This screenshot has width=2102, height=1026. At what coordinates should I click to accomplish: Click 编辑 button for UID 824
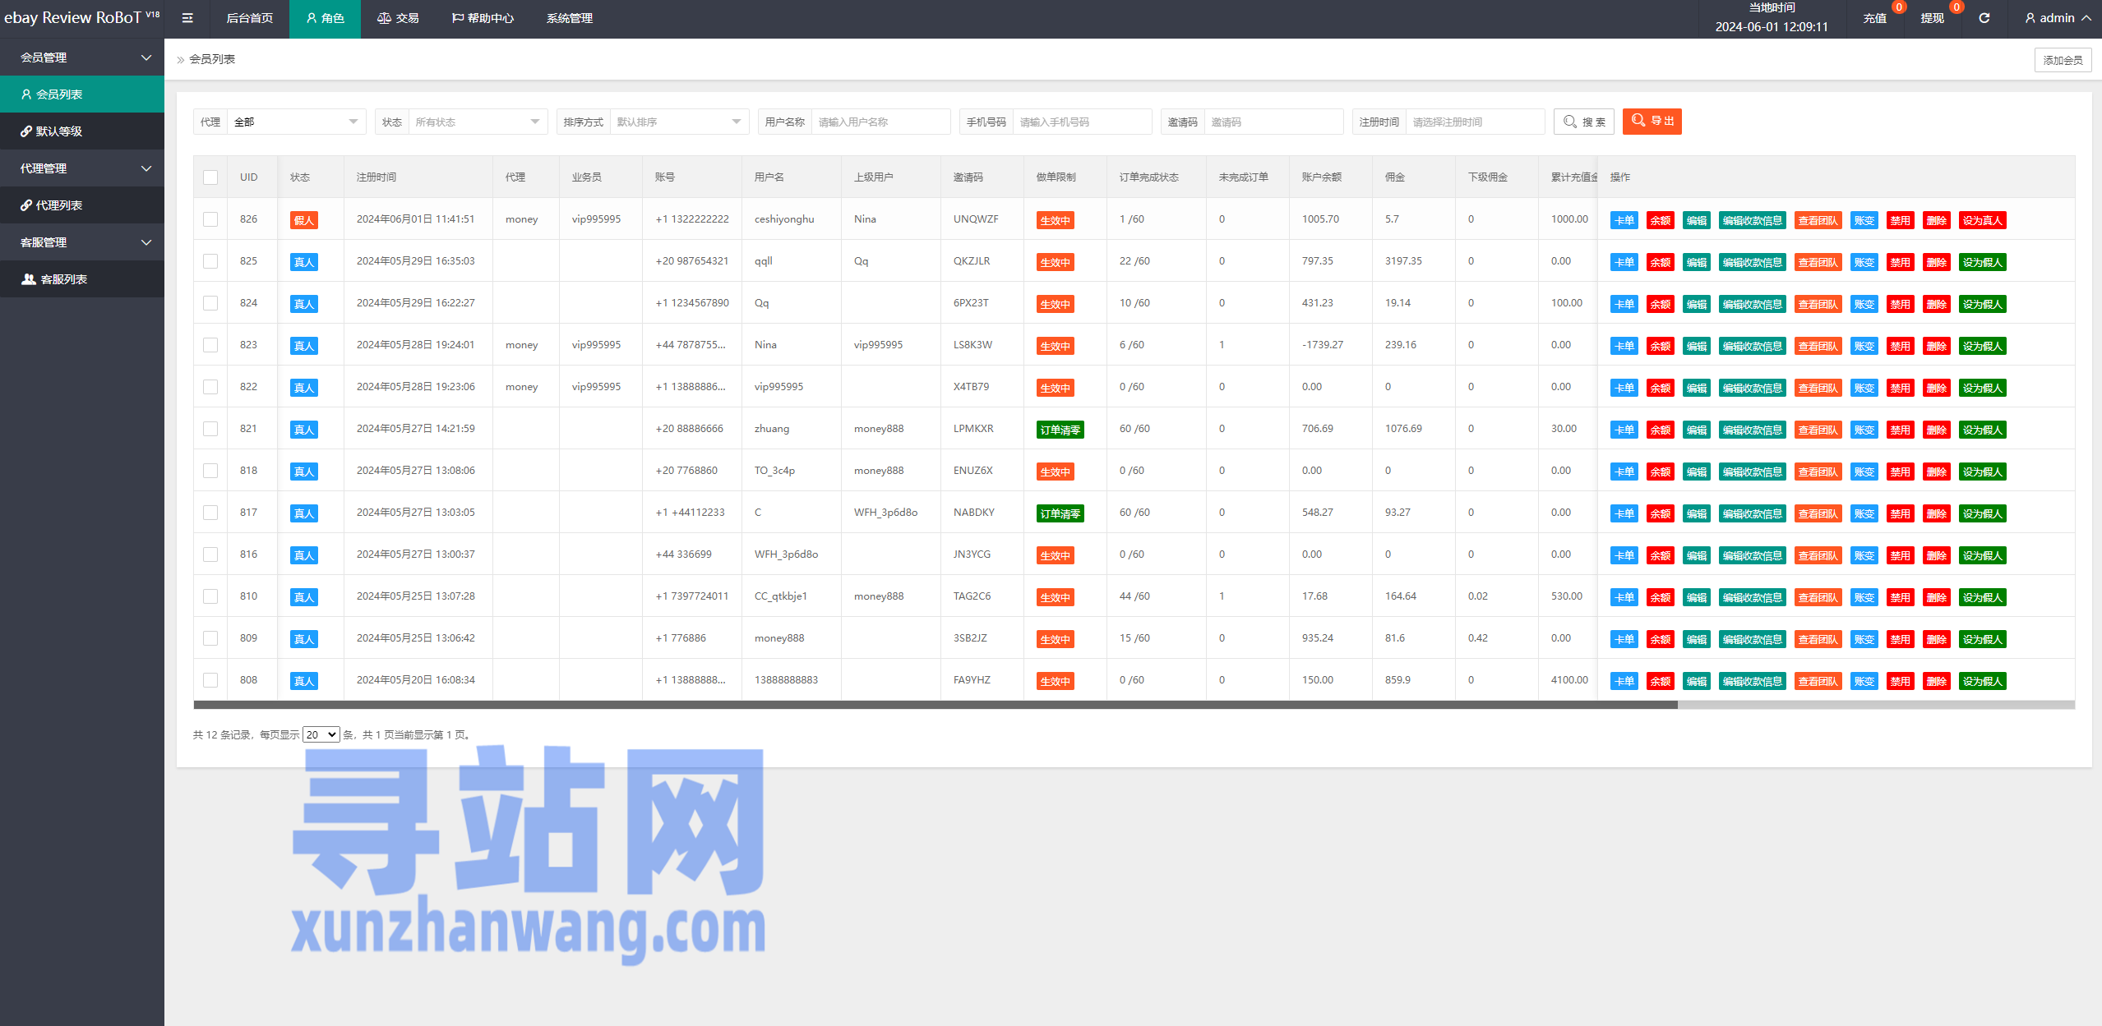pos(1697,304)
